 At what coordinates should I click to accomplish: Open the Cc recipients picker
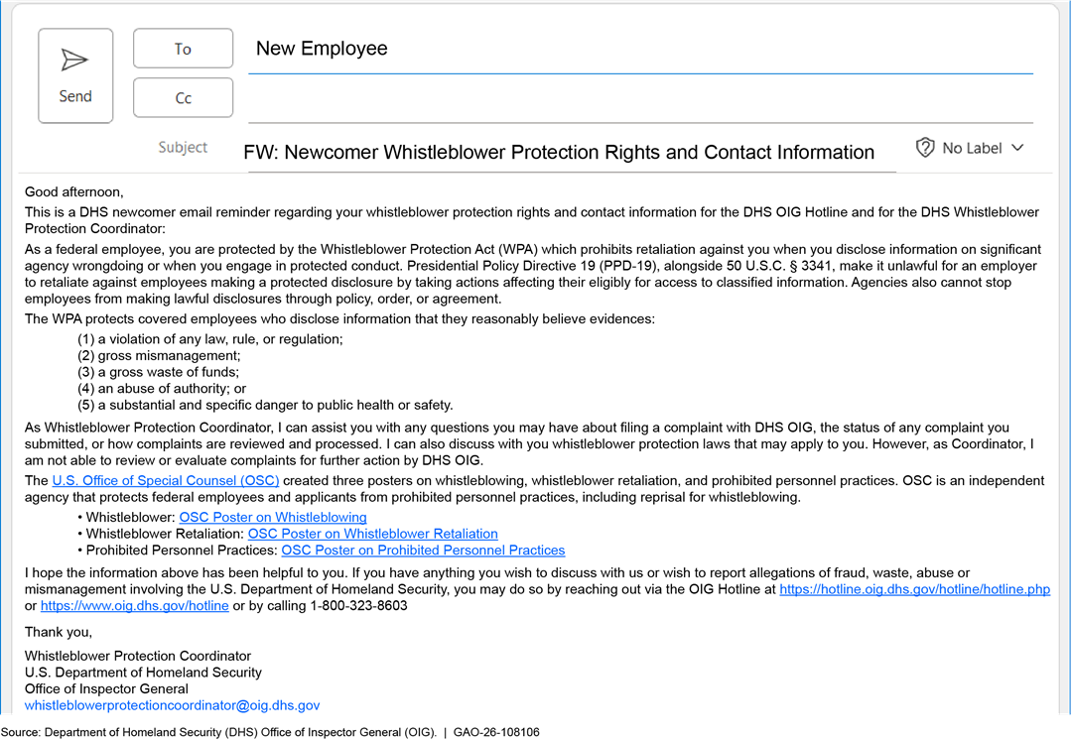[184, 98]
